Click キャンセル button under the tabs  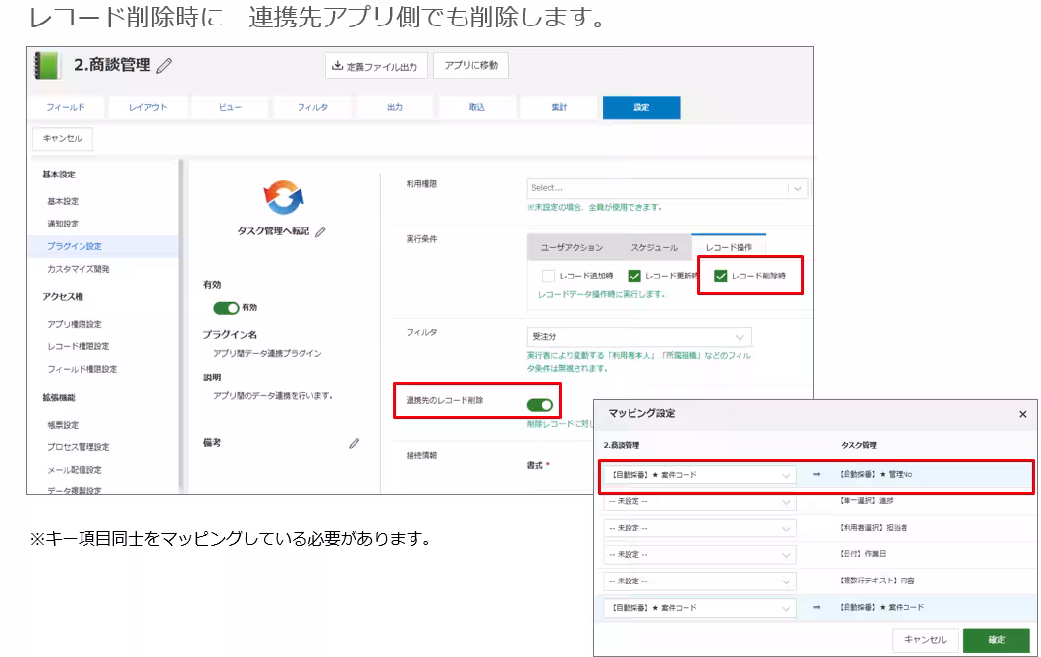click(63, 138)
